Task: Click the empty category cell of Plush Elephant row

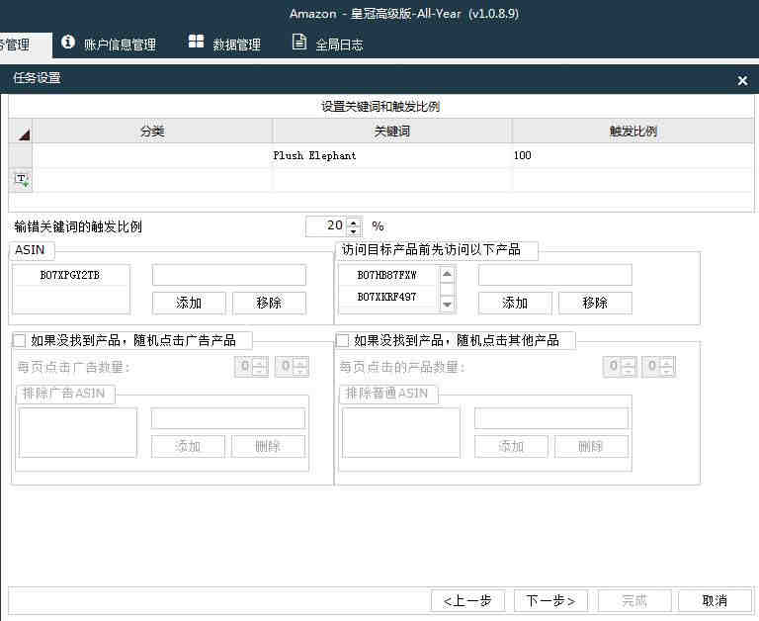Action: pyautogui.click(x=152, y=155)
